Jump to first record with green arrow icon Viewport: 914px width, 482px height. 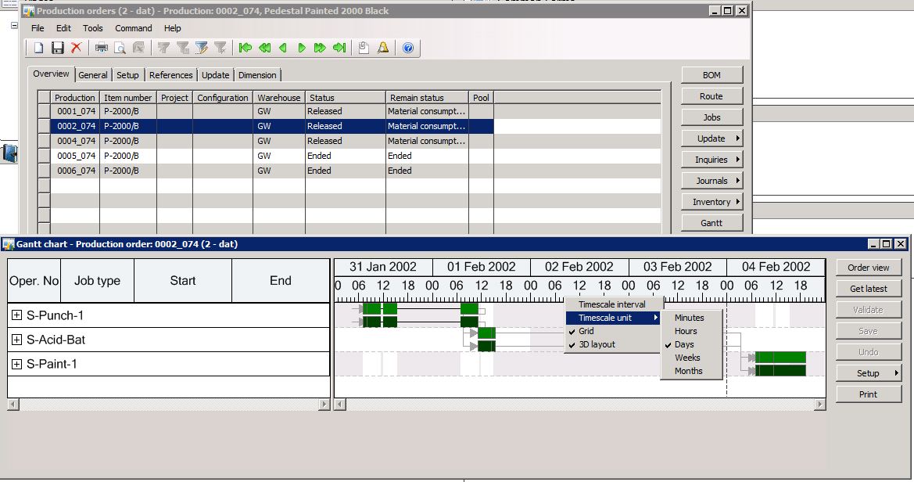(x=246, y=49)
